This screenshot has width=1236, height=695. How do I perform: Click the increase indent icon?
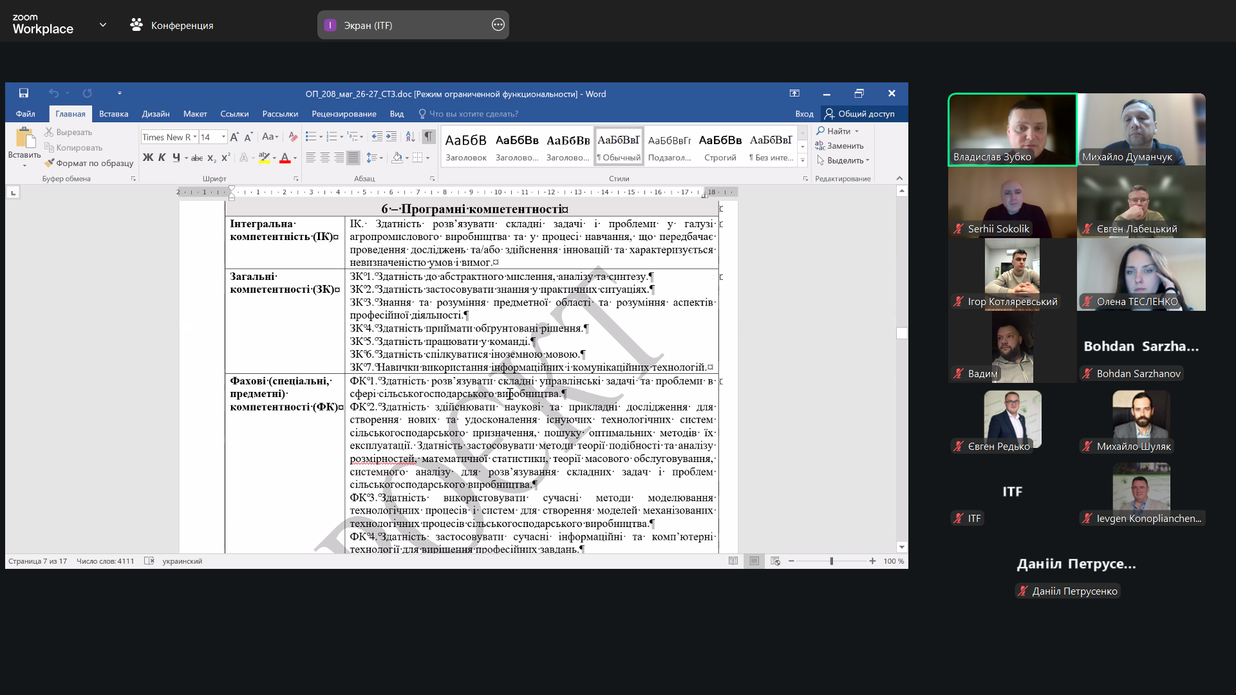(x=391, y=137)
